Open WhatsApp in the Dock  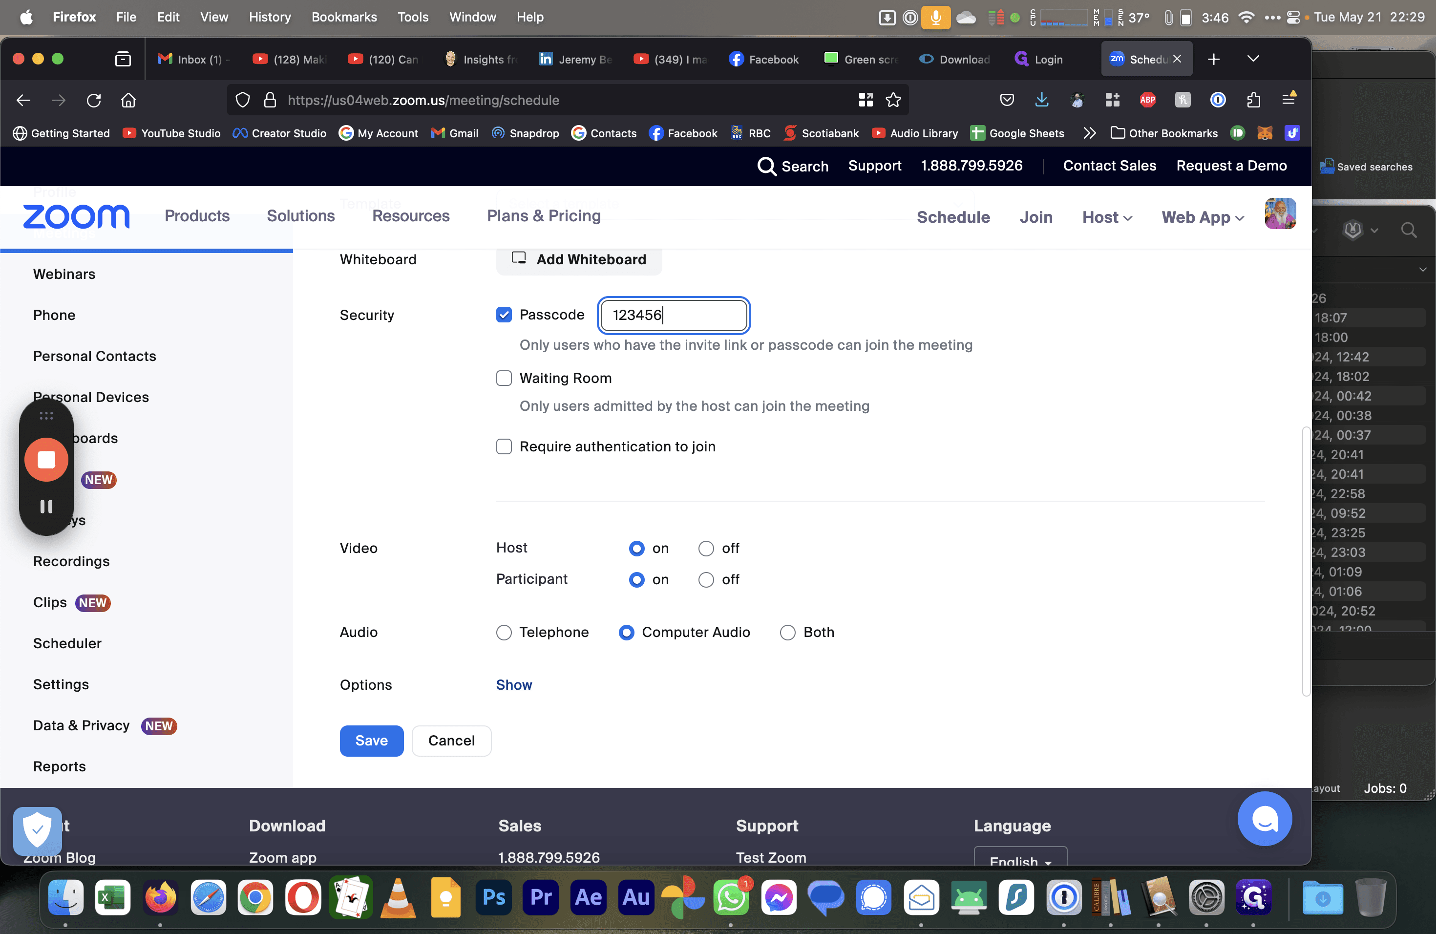[x=731, y=897]
